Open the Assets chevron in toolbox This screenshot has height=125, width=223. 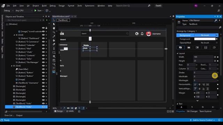pyautogui.click(x=54, y=68)
